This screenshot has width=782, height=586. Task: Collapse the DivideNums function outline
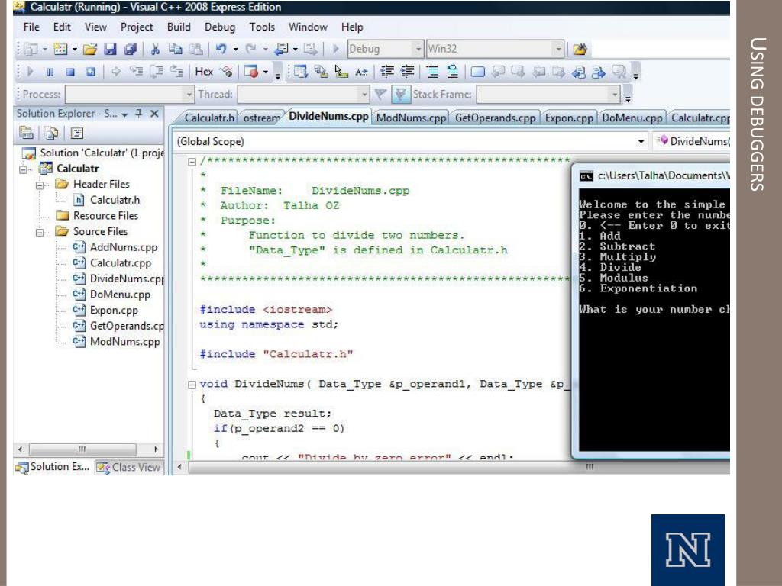pyautogui.click(x=192, y=385)
